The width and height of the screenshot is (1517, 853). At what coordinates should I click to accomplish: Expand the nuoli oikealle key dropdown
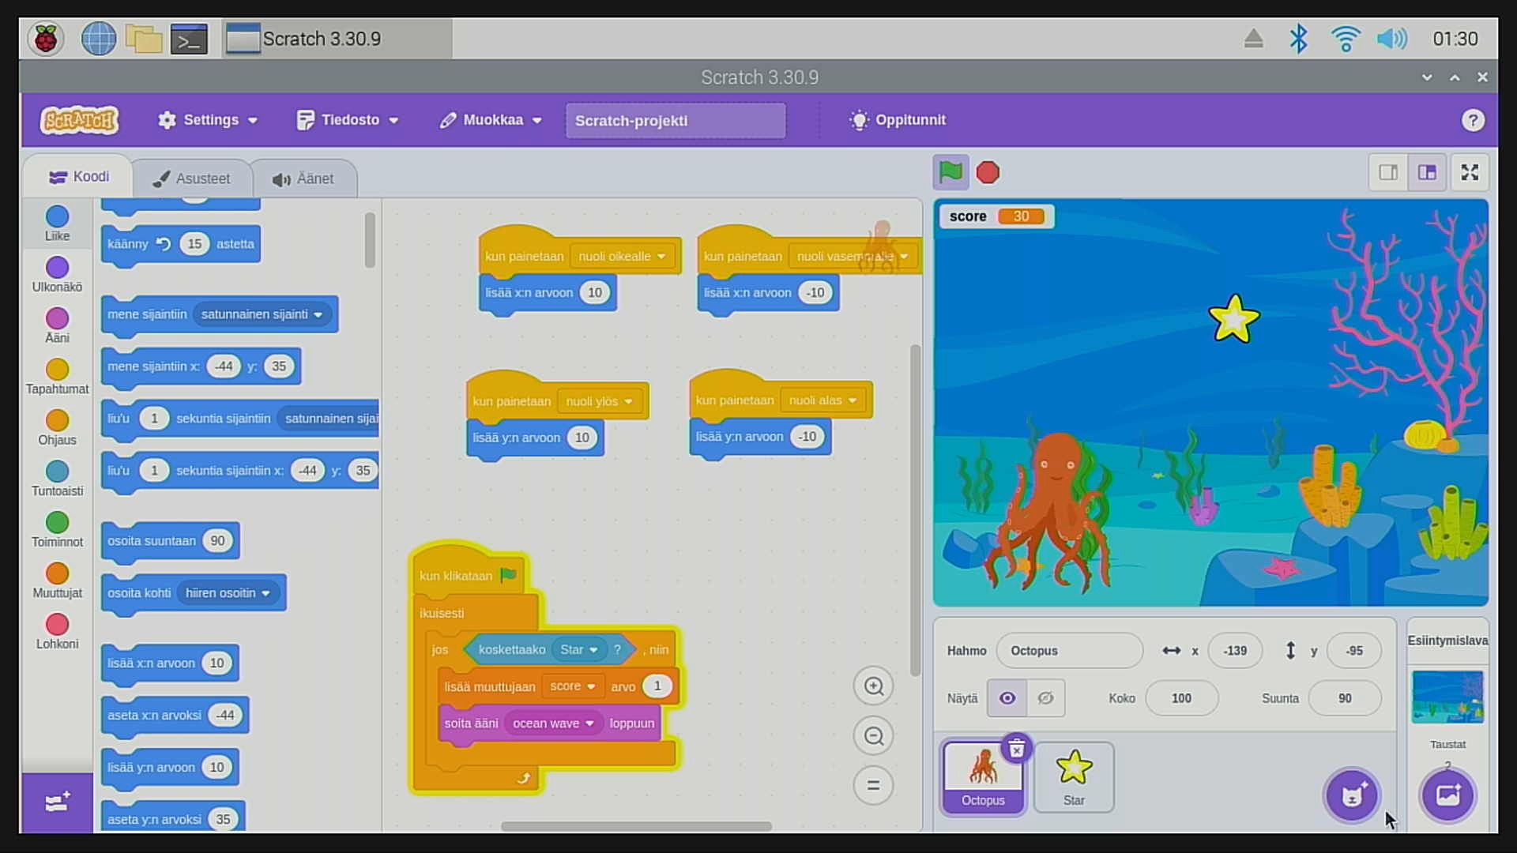[x=622, y=257]
